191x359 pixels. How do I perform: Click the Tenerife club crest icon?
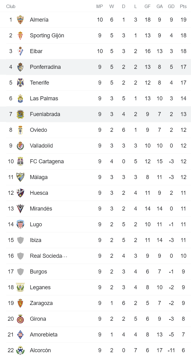click(x=20, y=83)
